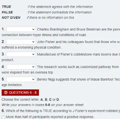Open the answer dropdown for question 1
Image resolution: width=120 pixels, height=119 pixels.
(21, 29)
